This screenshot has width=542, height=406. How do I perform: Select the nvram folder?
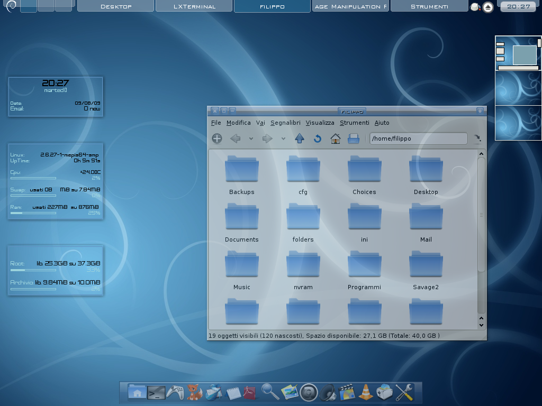[303, 271]
